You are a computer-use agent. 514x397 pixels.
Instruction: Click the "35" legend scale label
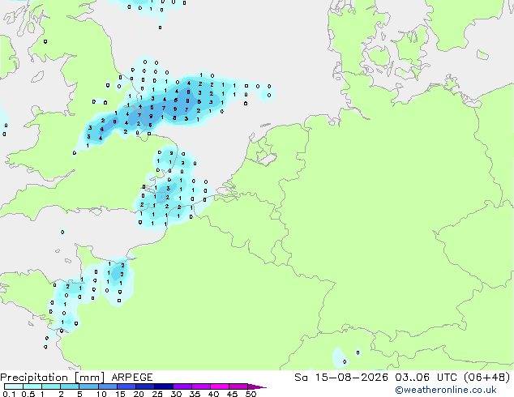pos(195,394)
